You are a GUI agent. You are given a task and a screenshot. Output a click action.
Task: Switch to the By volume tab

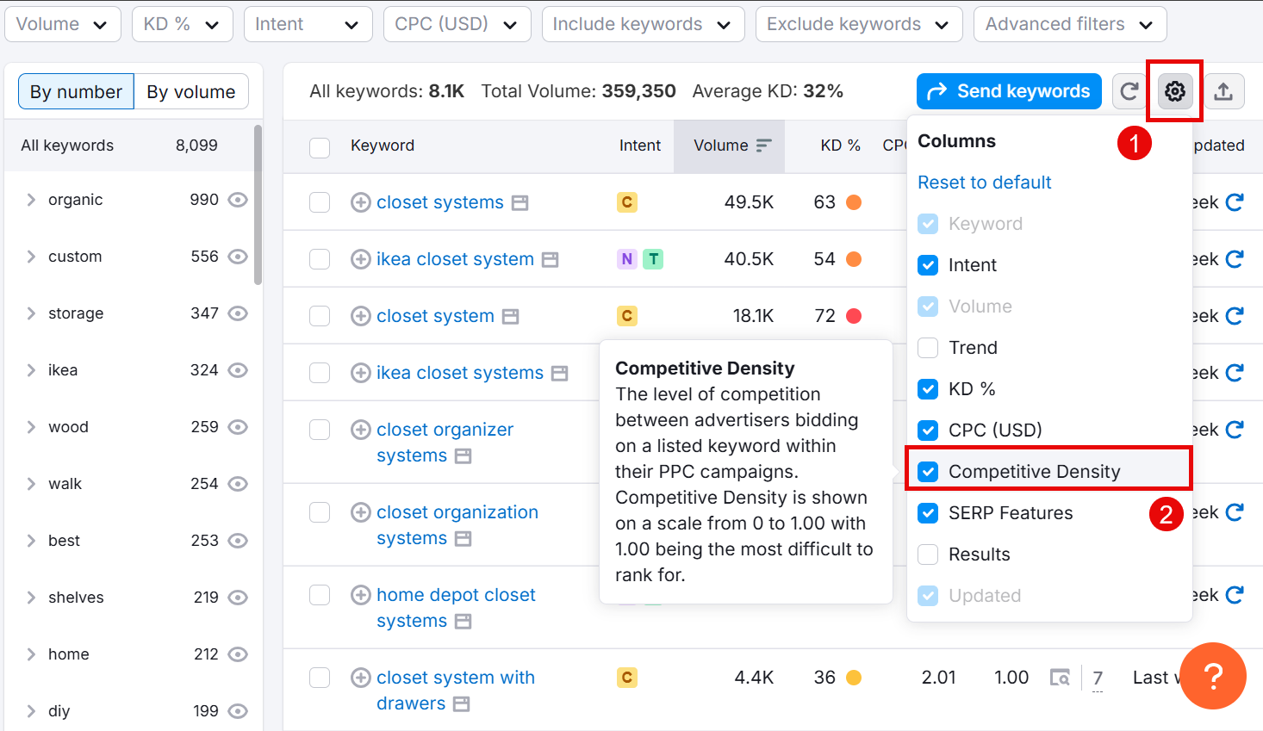tap(191, 91)
